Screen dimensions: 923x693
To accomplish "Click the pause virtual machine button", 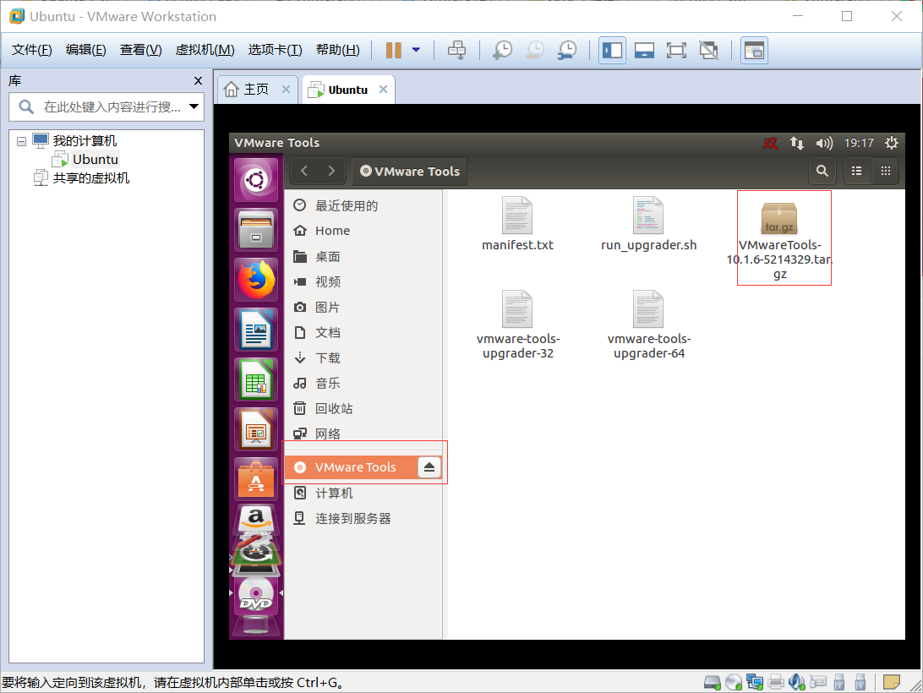I will click(393, 50).
